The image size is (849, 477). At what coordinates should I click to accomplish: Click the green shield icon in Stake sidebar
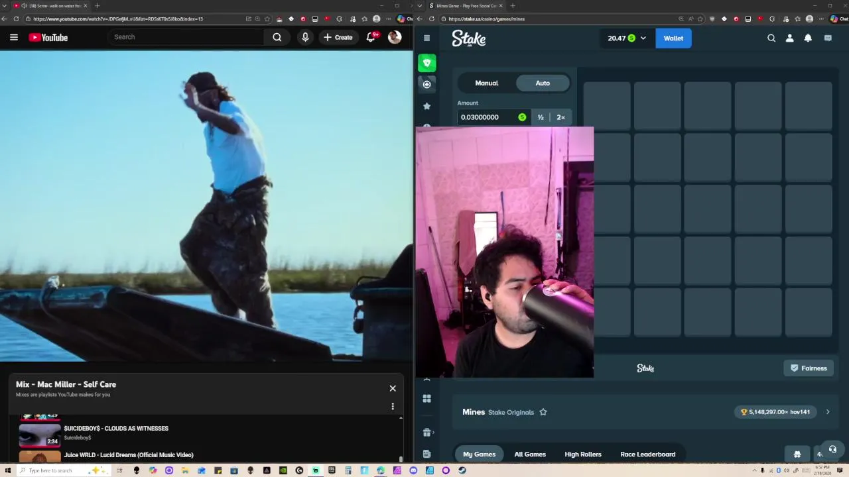[427, 63]
